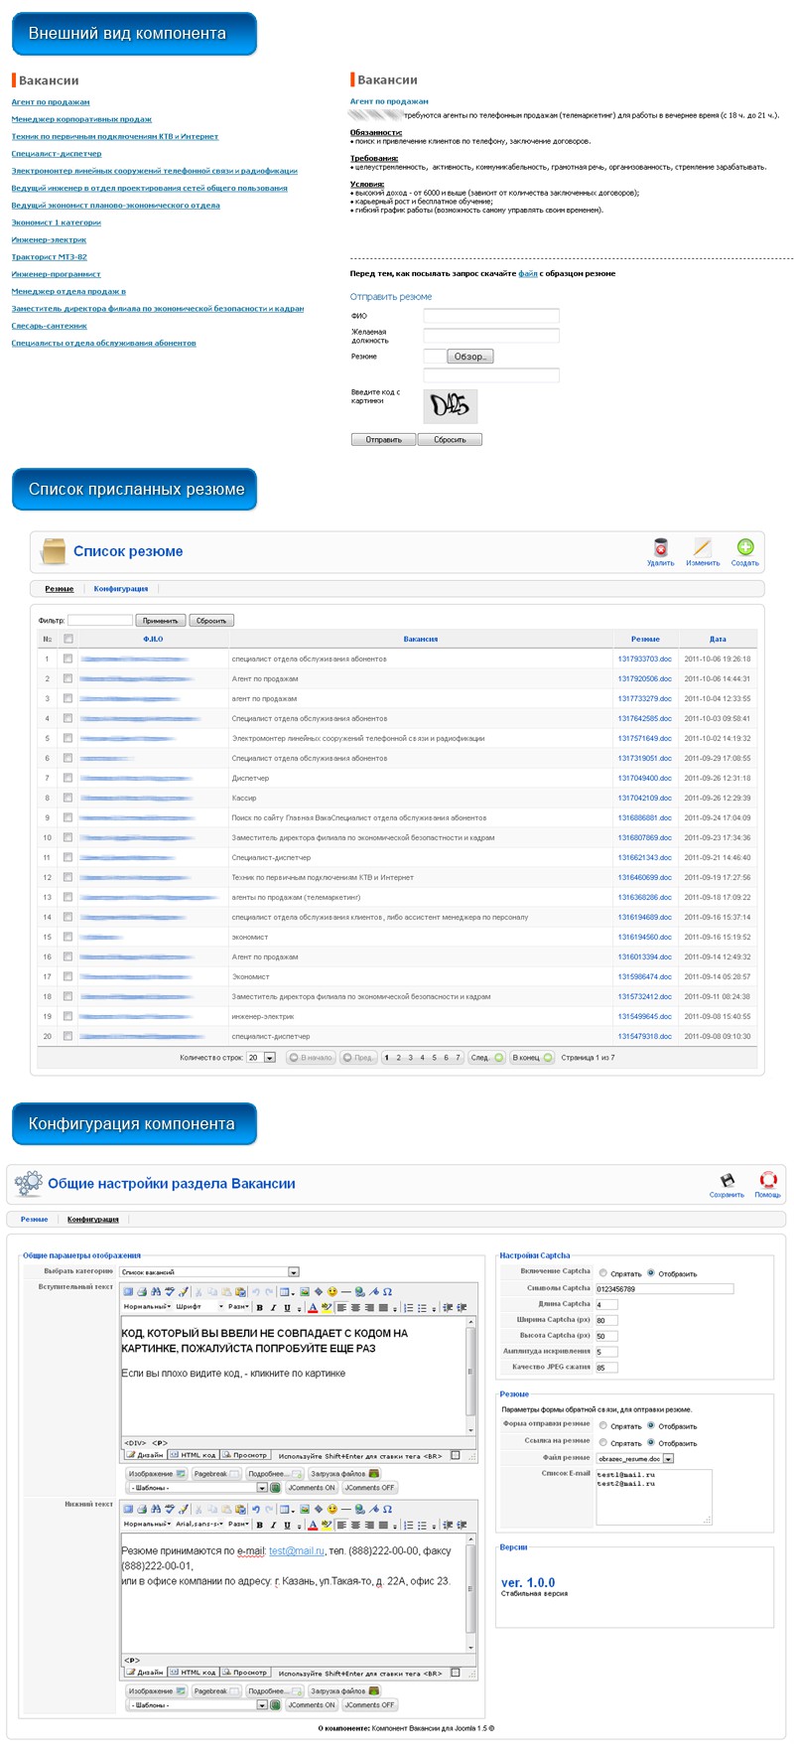Select Отобразить for Ссылка на резюме
Viewport: 794px width, 1756px height.
pos(651,1442)
